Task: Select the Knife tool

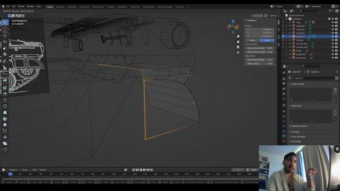Action: 5,106
